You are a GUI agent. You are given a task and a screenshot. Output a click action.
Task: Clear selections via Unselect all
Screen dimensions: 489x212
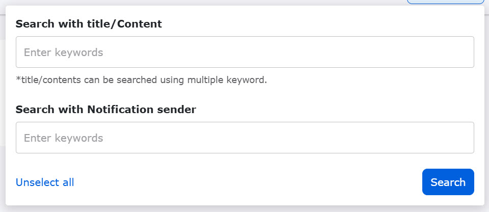pos(45,182)
